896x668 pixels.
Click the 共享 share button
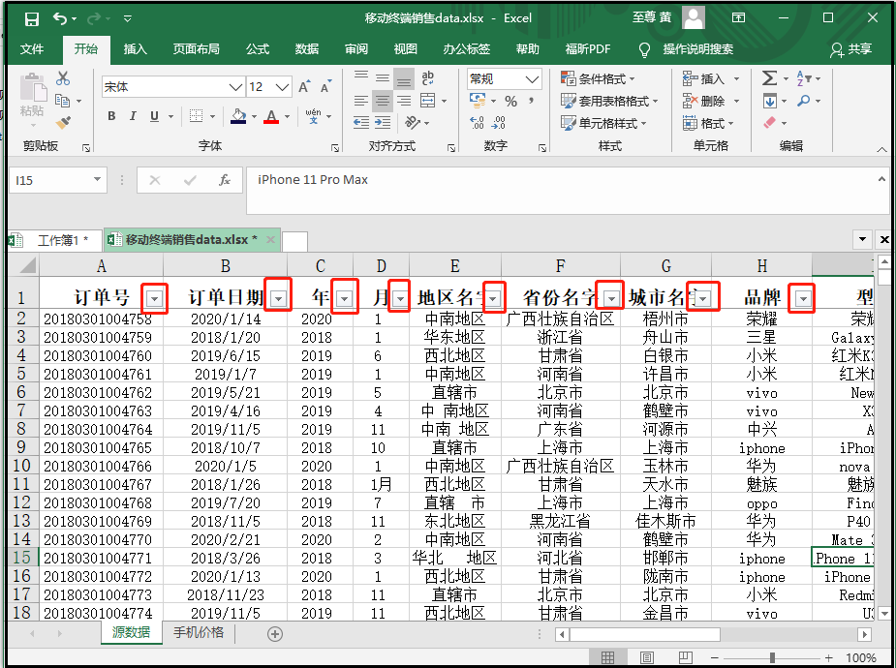(x=851, y=49)
